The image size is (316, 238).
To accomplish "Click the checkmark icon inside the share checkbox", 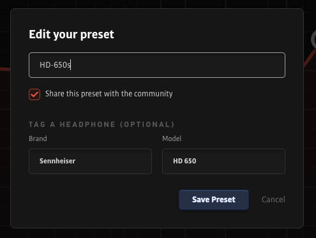I will coord(34,94).
